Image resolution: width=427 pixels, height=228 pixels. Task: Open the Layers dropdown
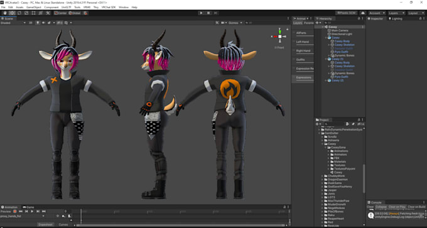pos(396,13)
